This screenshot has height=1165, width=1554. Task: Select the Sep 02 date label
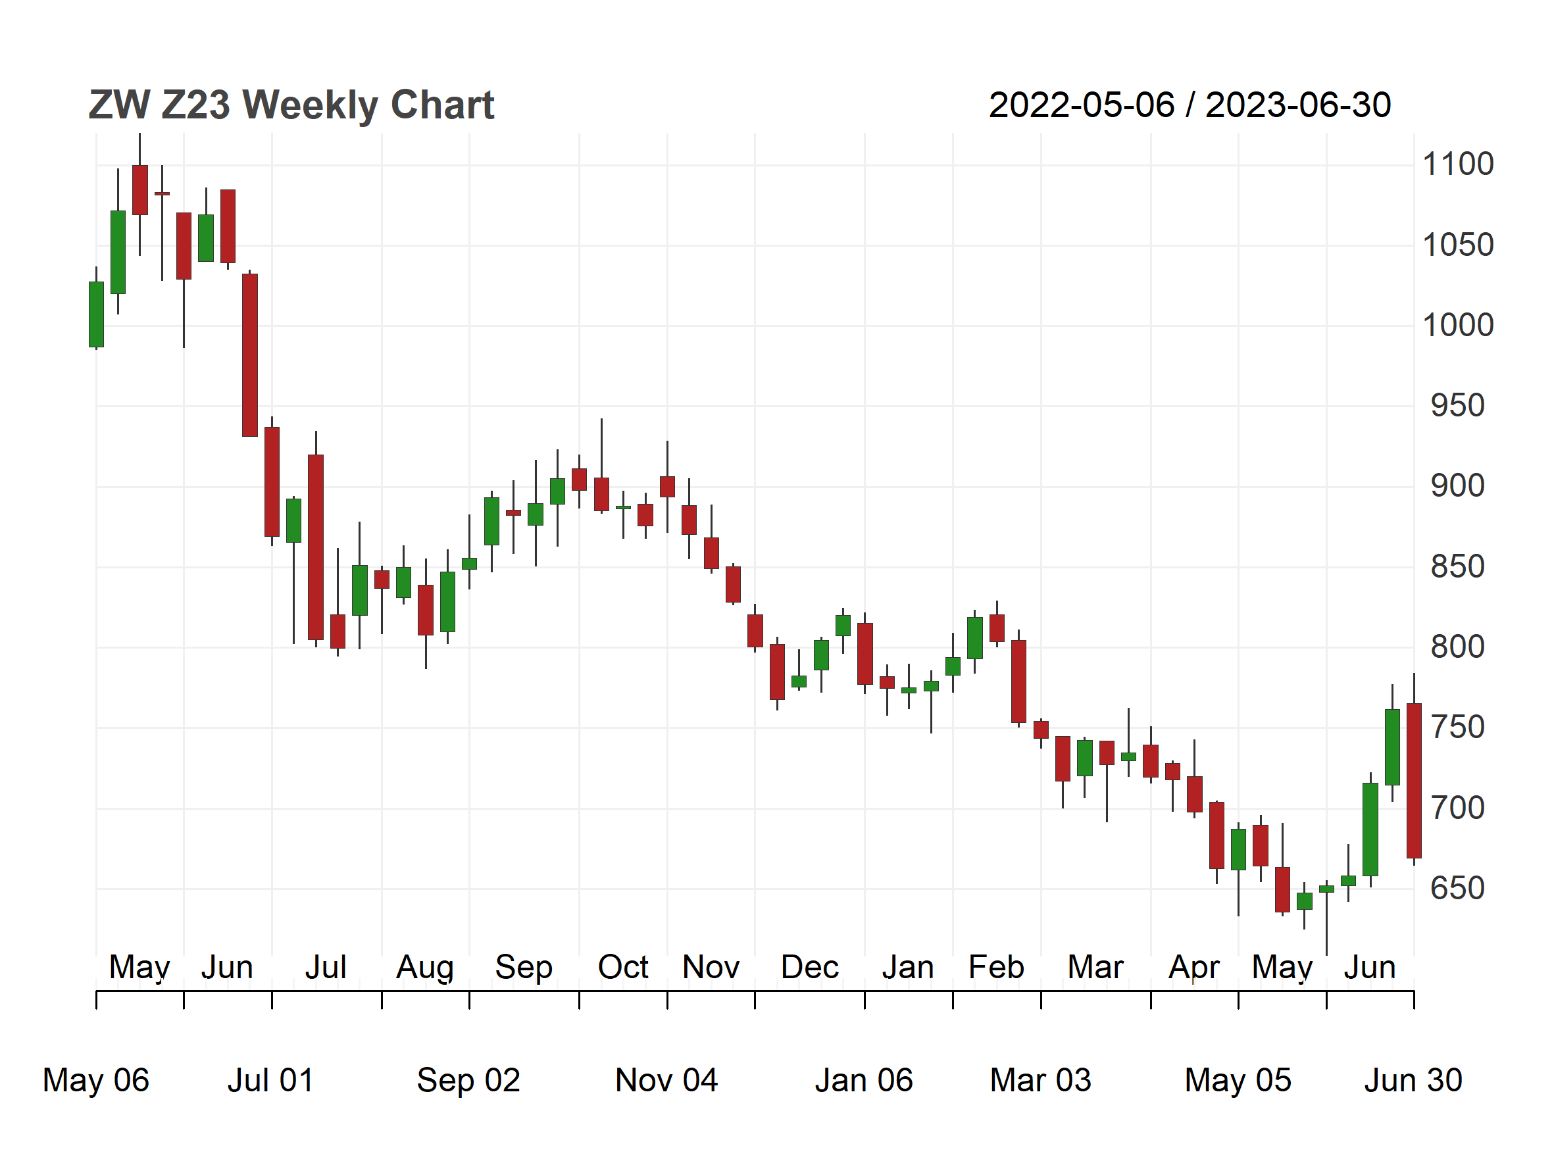point(468,1081)
